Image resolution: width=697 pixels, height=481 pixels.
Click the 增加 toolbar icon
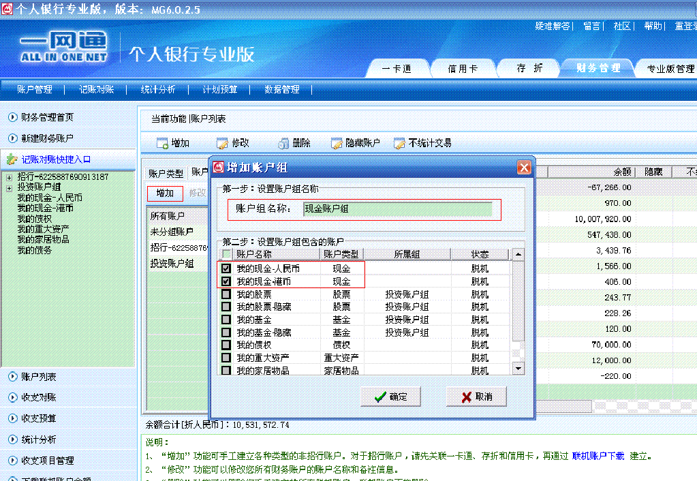pos(162,144)
